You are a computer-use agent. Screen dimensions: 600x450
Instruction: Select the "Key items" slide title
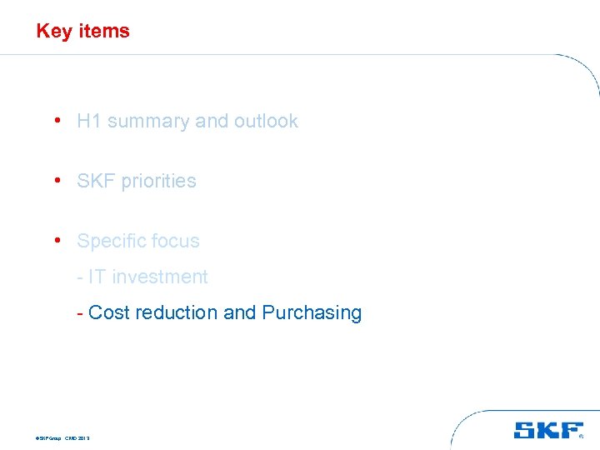pos(83,32)
